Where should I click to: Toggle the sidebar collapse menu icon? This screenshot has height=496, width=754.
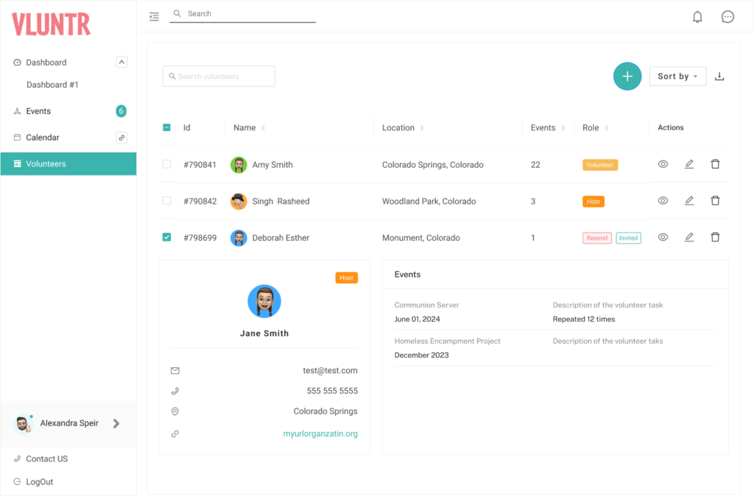(154, 16)
